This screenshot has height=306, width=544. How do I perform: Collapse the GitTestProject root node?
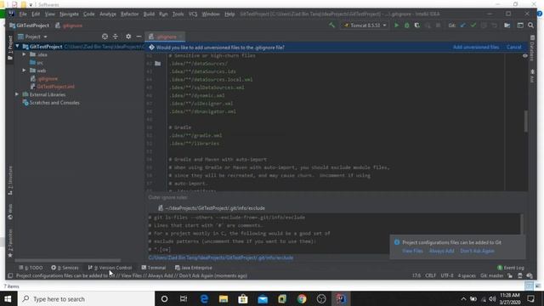click(x=17, y=46)
